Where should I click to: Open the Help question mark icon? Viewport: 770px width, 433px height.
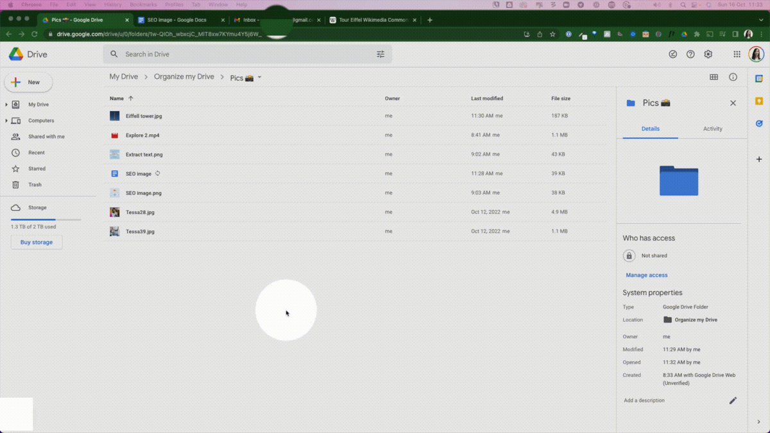[690, 55]
